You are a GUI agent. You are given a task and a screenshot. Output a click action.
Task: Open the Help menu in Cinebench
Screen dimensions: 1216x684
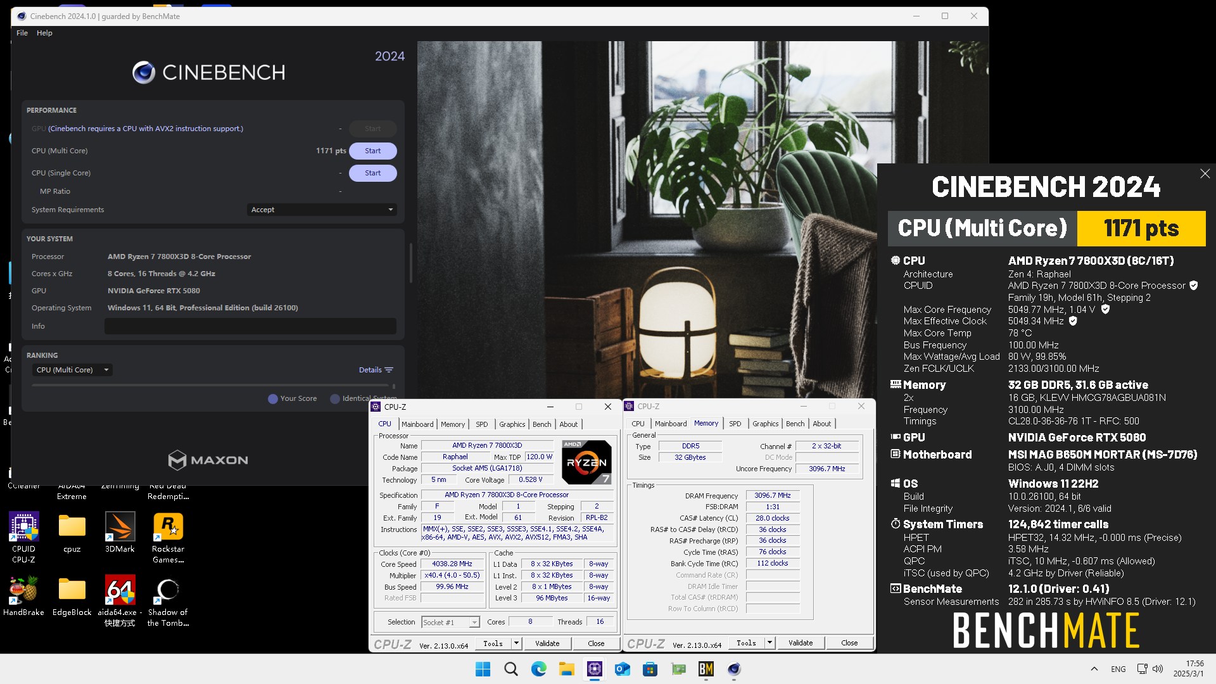(44, 33)
